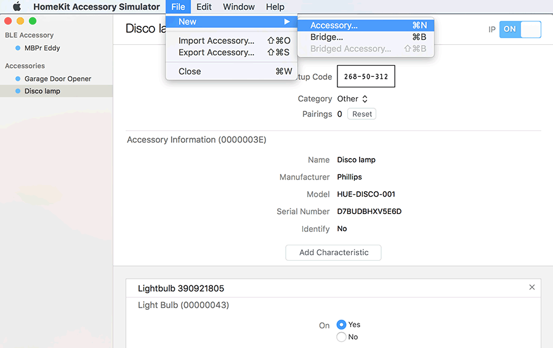Close the open File menu
This screenshot has height=348, width=553.
click(178, 7)
